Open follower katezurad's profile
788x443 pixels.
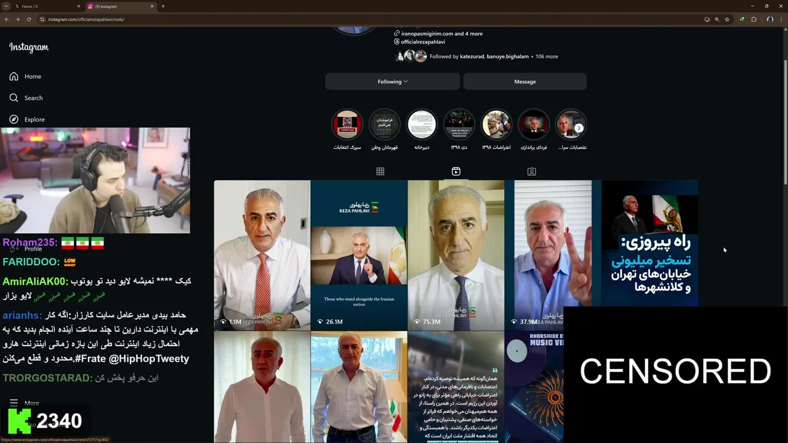pos(472,57)
